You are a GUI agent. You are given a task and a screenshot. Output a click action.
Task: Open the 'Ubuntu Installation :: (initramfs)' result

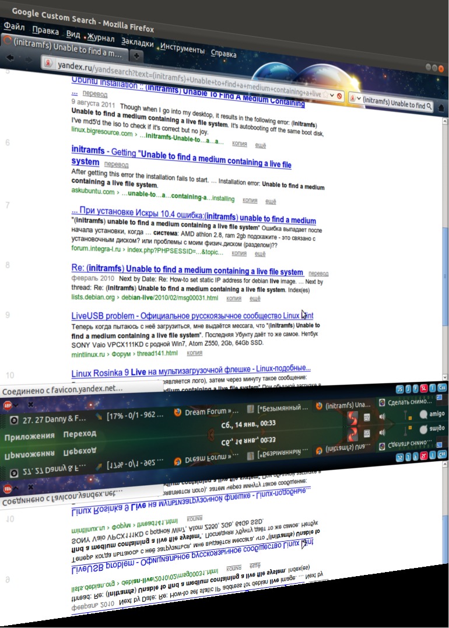tap(188, 92)
